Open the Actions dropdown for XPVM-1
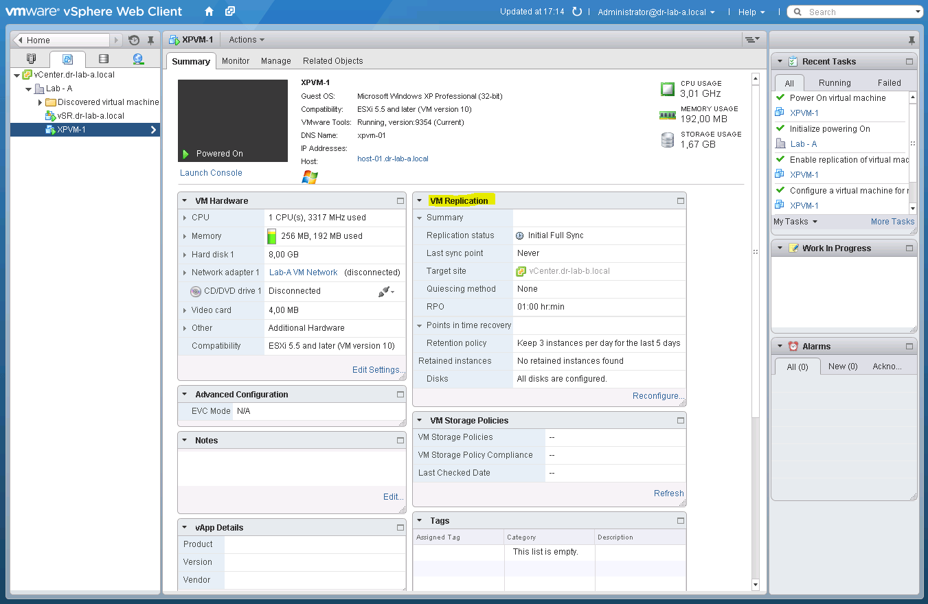Image resolution: width=928 pixels, height=604 pixels. click(x=245, y=39)
